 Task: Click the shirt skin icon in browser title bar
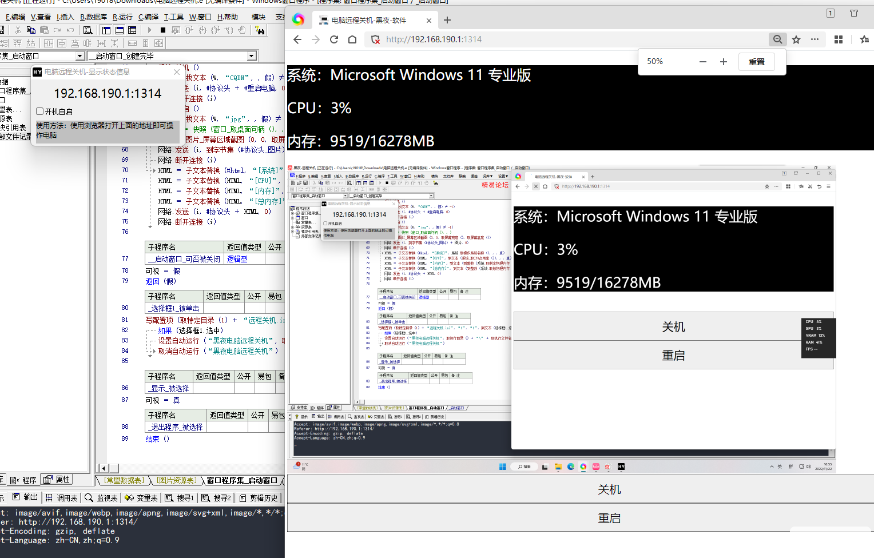click(x=854, y=13)
